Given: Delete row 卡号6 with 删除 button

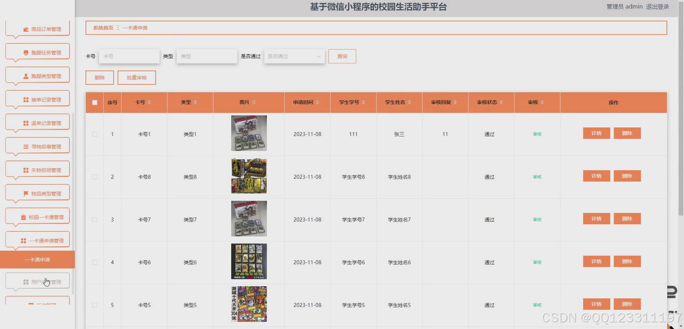Looking at the screenshot, I should coord(627,261).
